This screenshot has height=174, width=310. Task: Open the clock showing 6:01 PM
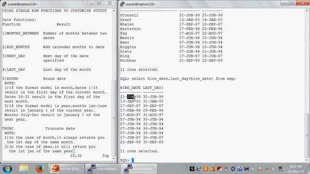pos(296,169)
